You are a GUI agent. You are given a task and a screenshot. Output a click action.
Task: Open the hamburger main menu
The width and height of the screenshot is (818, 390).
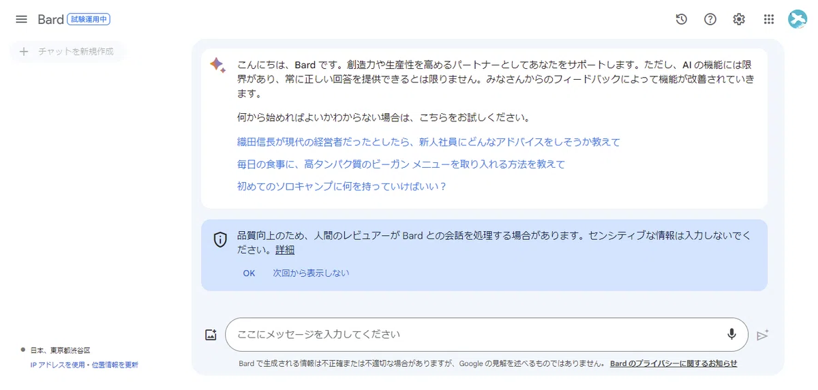click(x=21, y=19)
